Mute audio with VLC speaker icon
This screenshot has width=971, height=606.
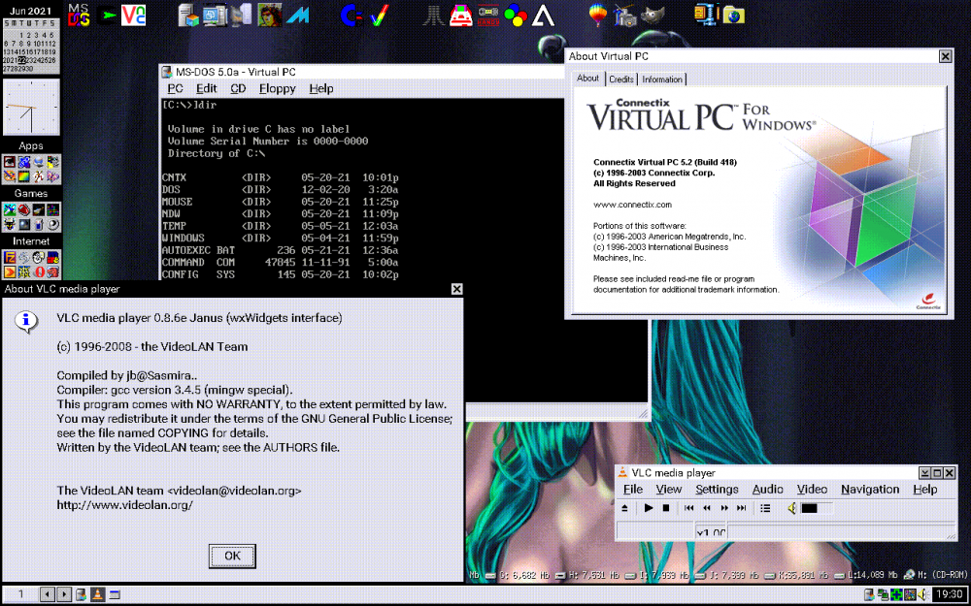click(x=791, y=508)
